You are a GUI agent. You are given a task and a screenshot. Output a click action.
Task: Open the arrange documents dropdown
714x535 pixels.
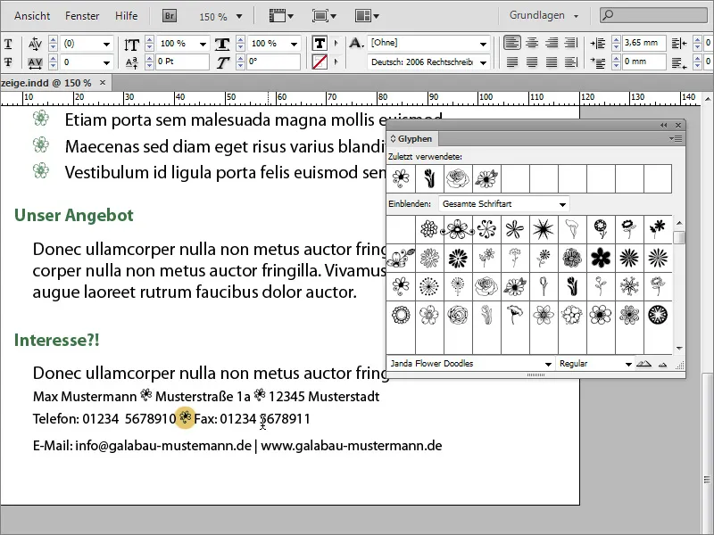pyautogui.click(x=367, y=16)
